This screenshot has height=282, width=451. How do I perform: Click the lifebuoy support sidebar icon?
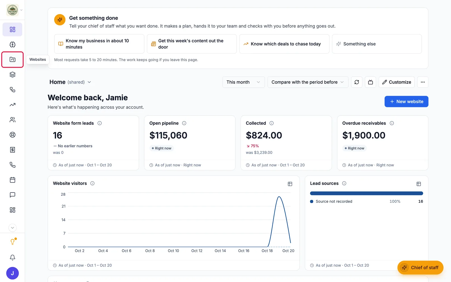click(12, 135)
